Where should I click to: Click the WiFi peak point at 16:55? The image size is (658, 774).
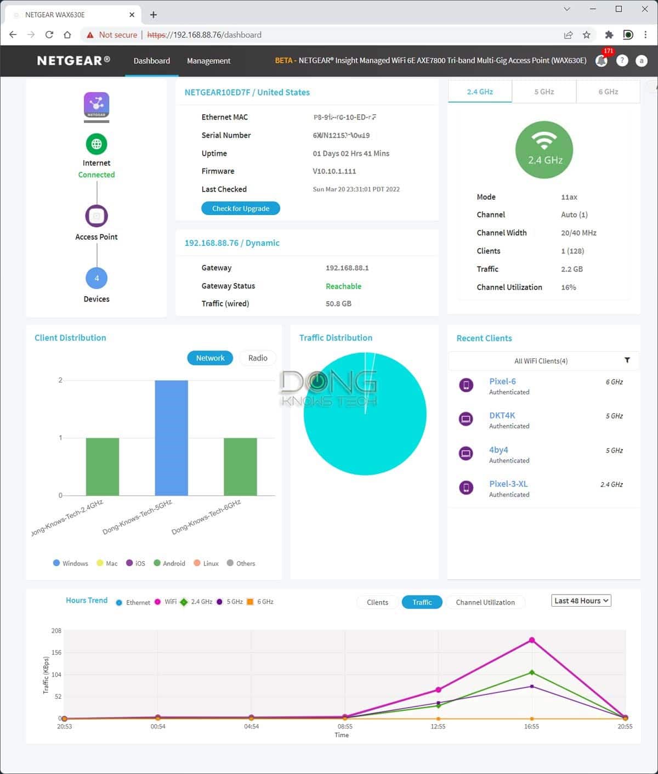point(531,640)
